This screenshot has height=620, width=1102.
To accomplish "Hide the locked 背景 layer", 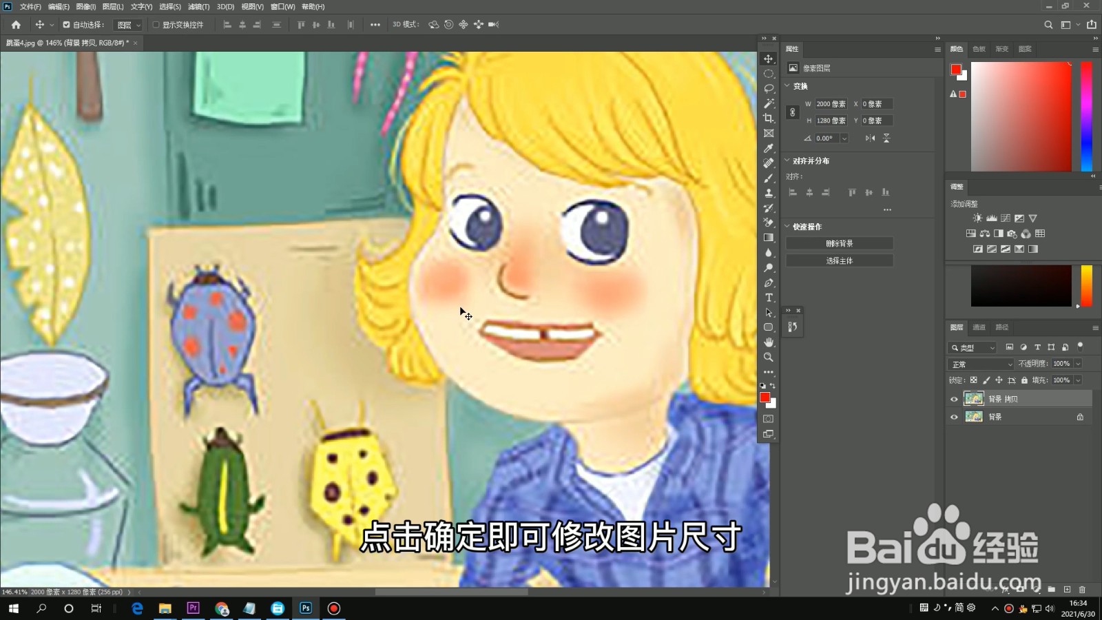I will click(954, 417).
